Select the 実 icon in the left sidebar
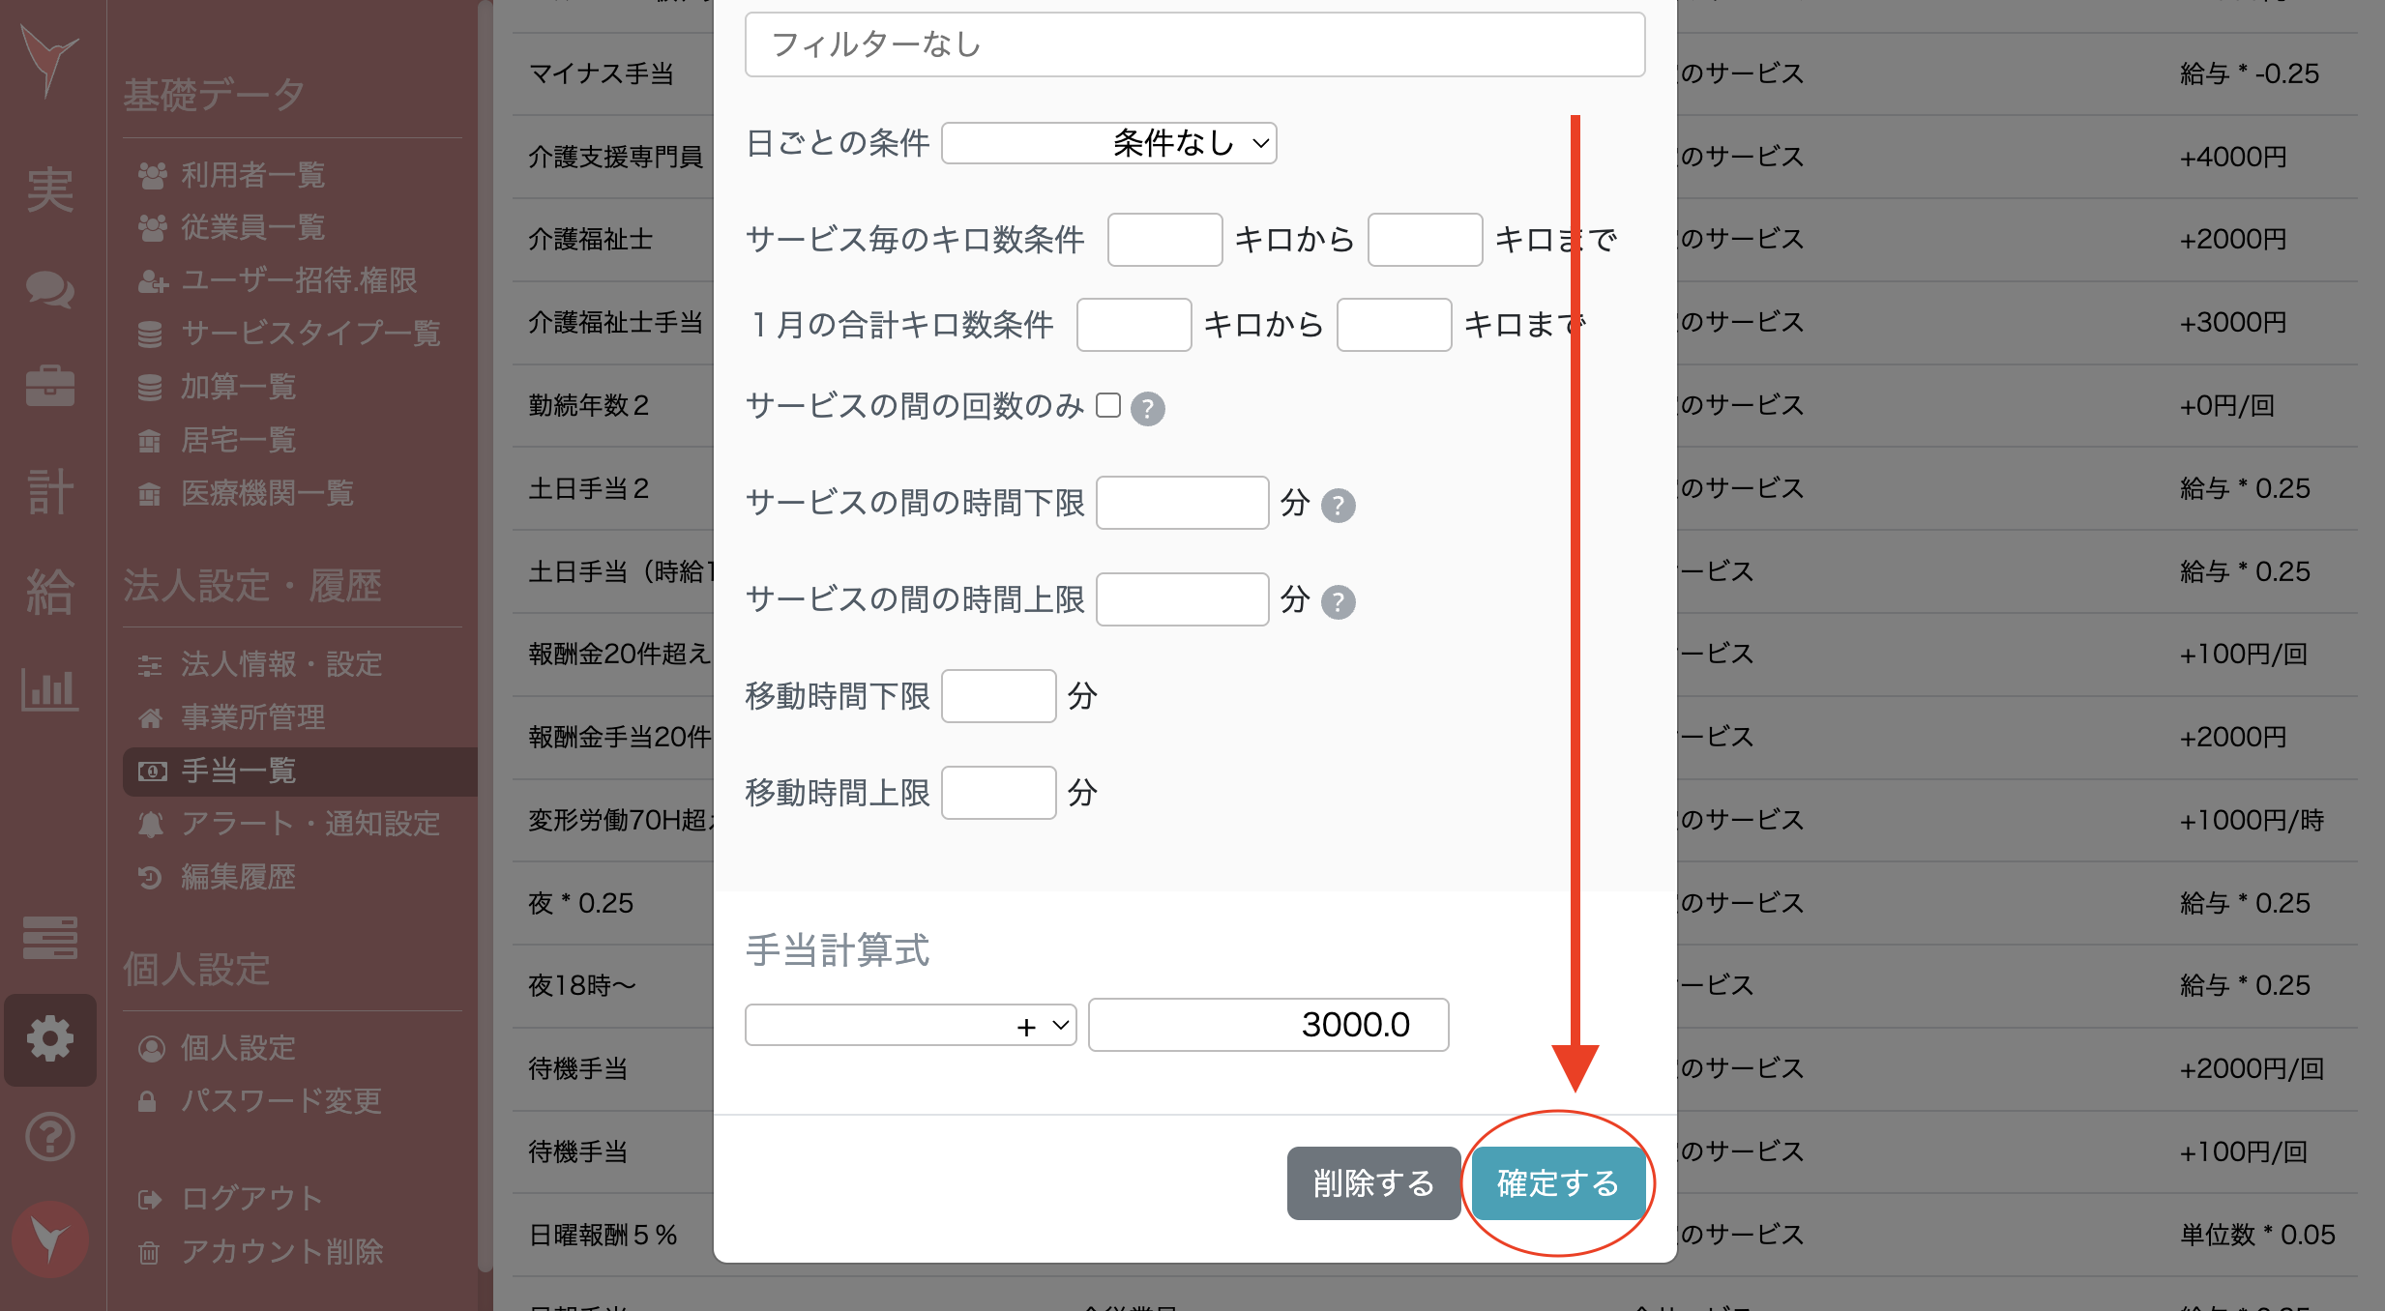2385x1311 pixels. [x=49, y=189]
